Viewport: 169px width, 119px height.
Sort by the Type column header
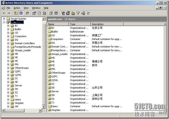pos(80,24)
